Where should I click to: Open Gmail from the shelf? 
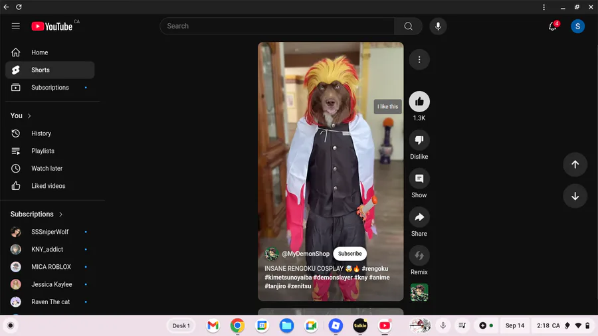tap(213, 326)
